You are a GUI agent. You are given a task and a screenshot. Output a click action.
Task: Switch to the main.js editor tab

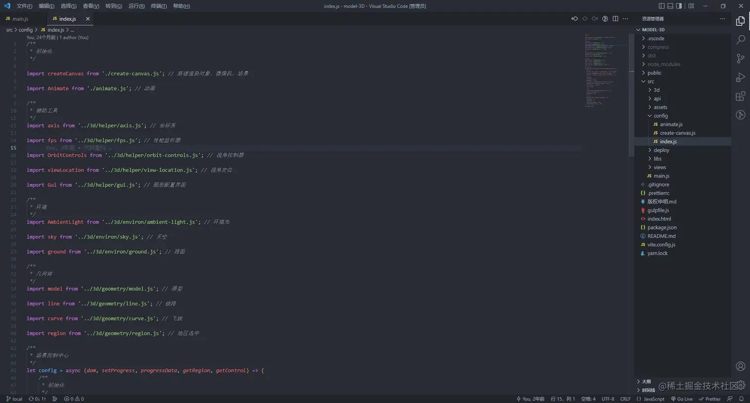[x=23, y=19]
